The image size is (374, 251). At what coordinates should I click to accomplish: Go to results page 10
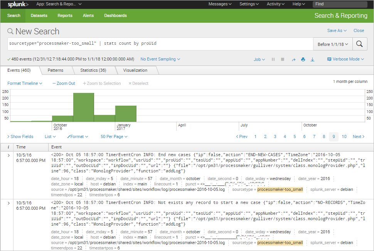344,136
